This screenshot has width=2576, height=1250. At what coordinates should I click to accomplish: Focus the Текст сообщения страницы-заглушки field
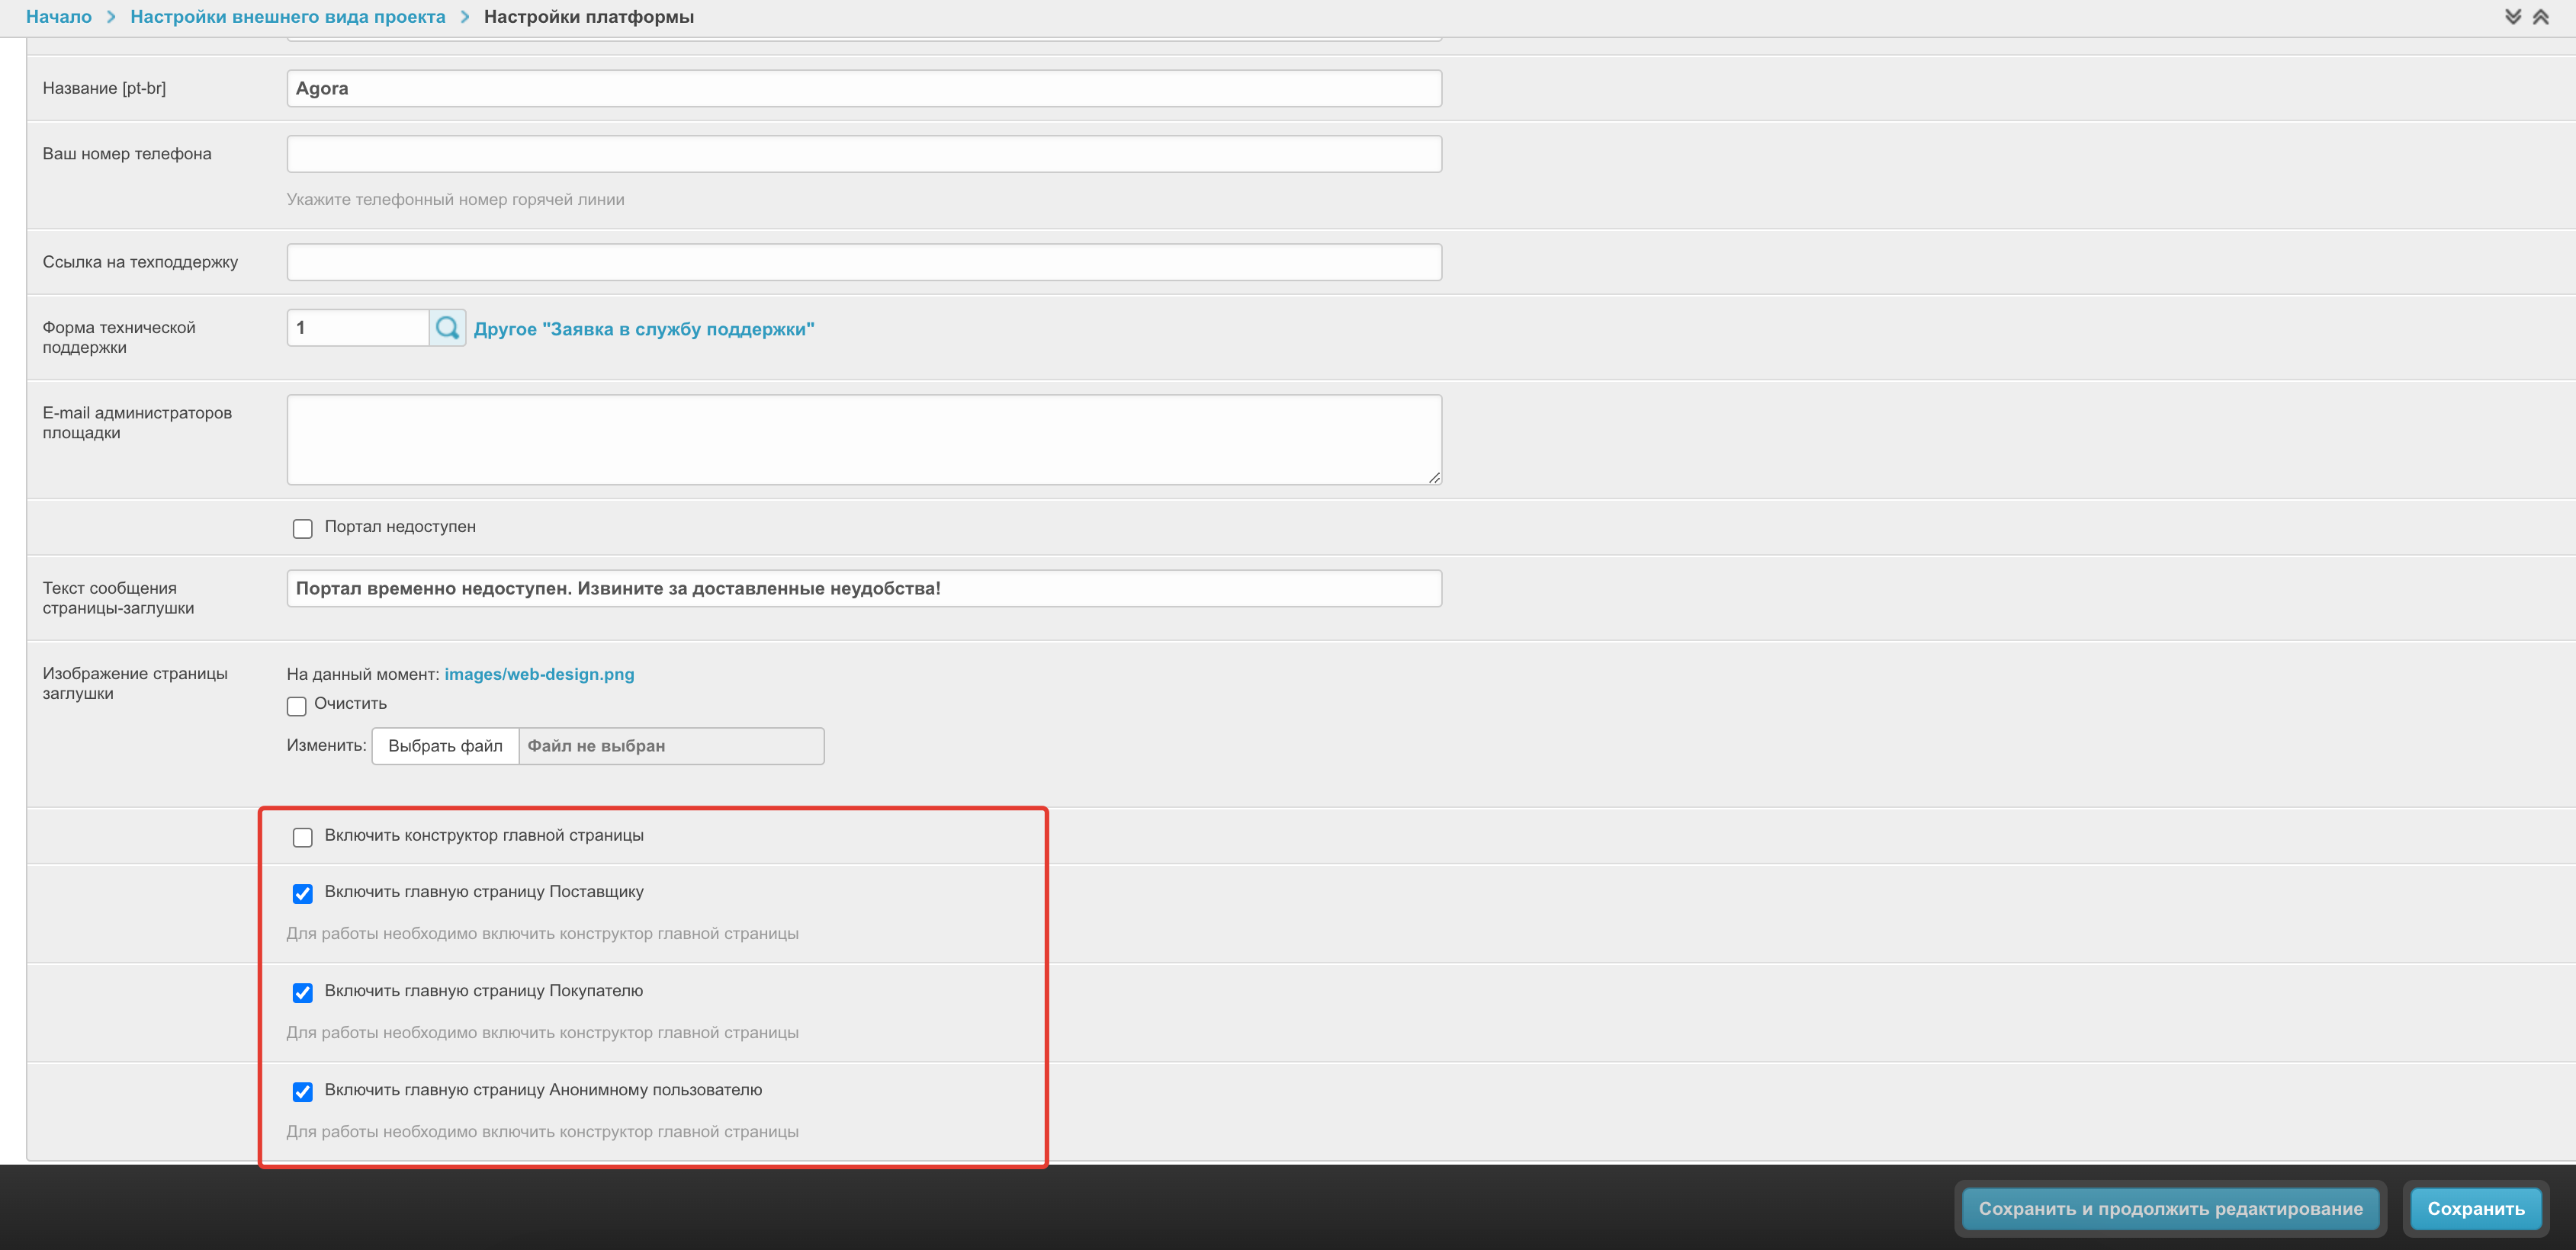point(864,588)
